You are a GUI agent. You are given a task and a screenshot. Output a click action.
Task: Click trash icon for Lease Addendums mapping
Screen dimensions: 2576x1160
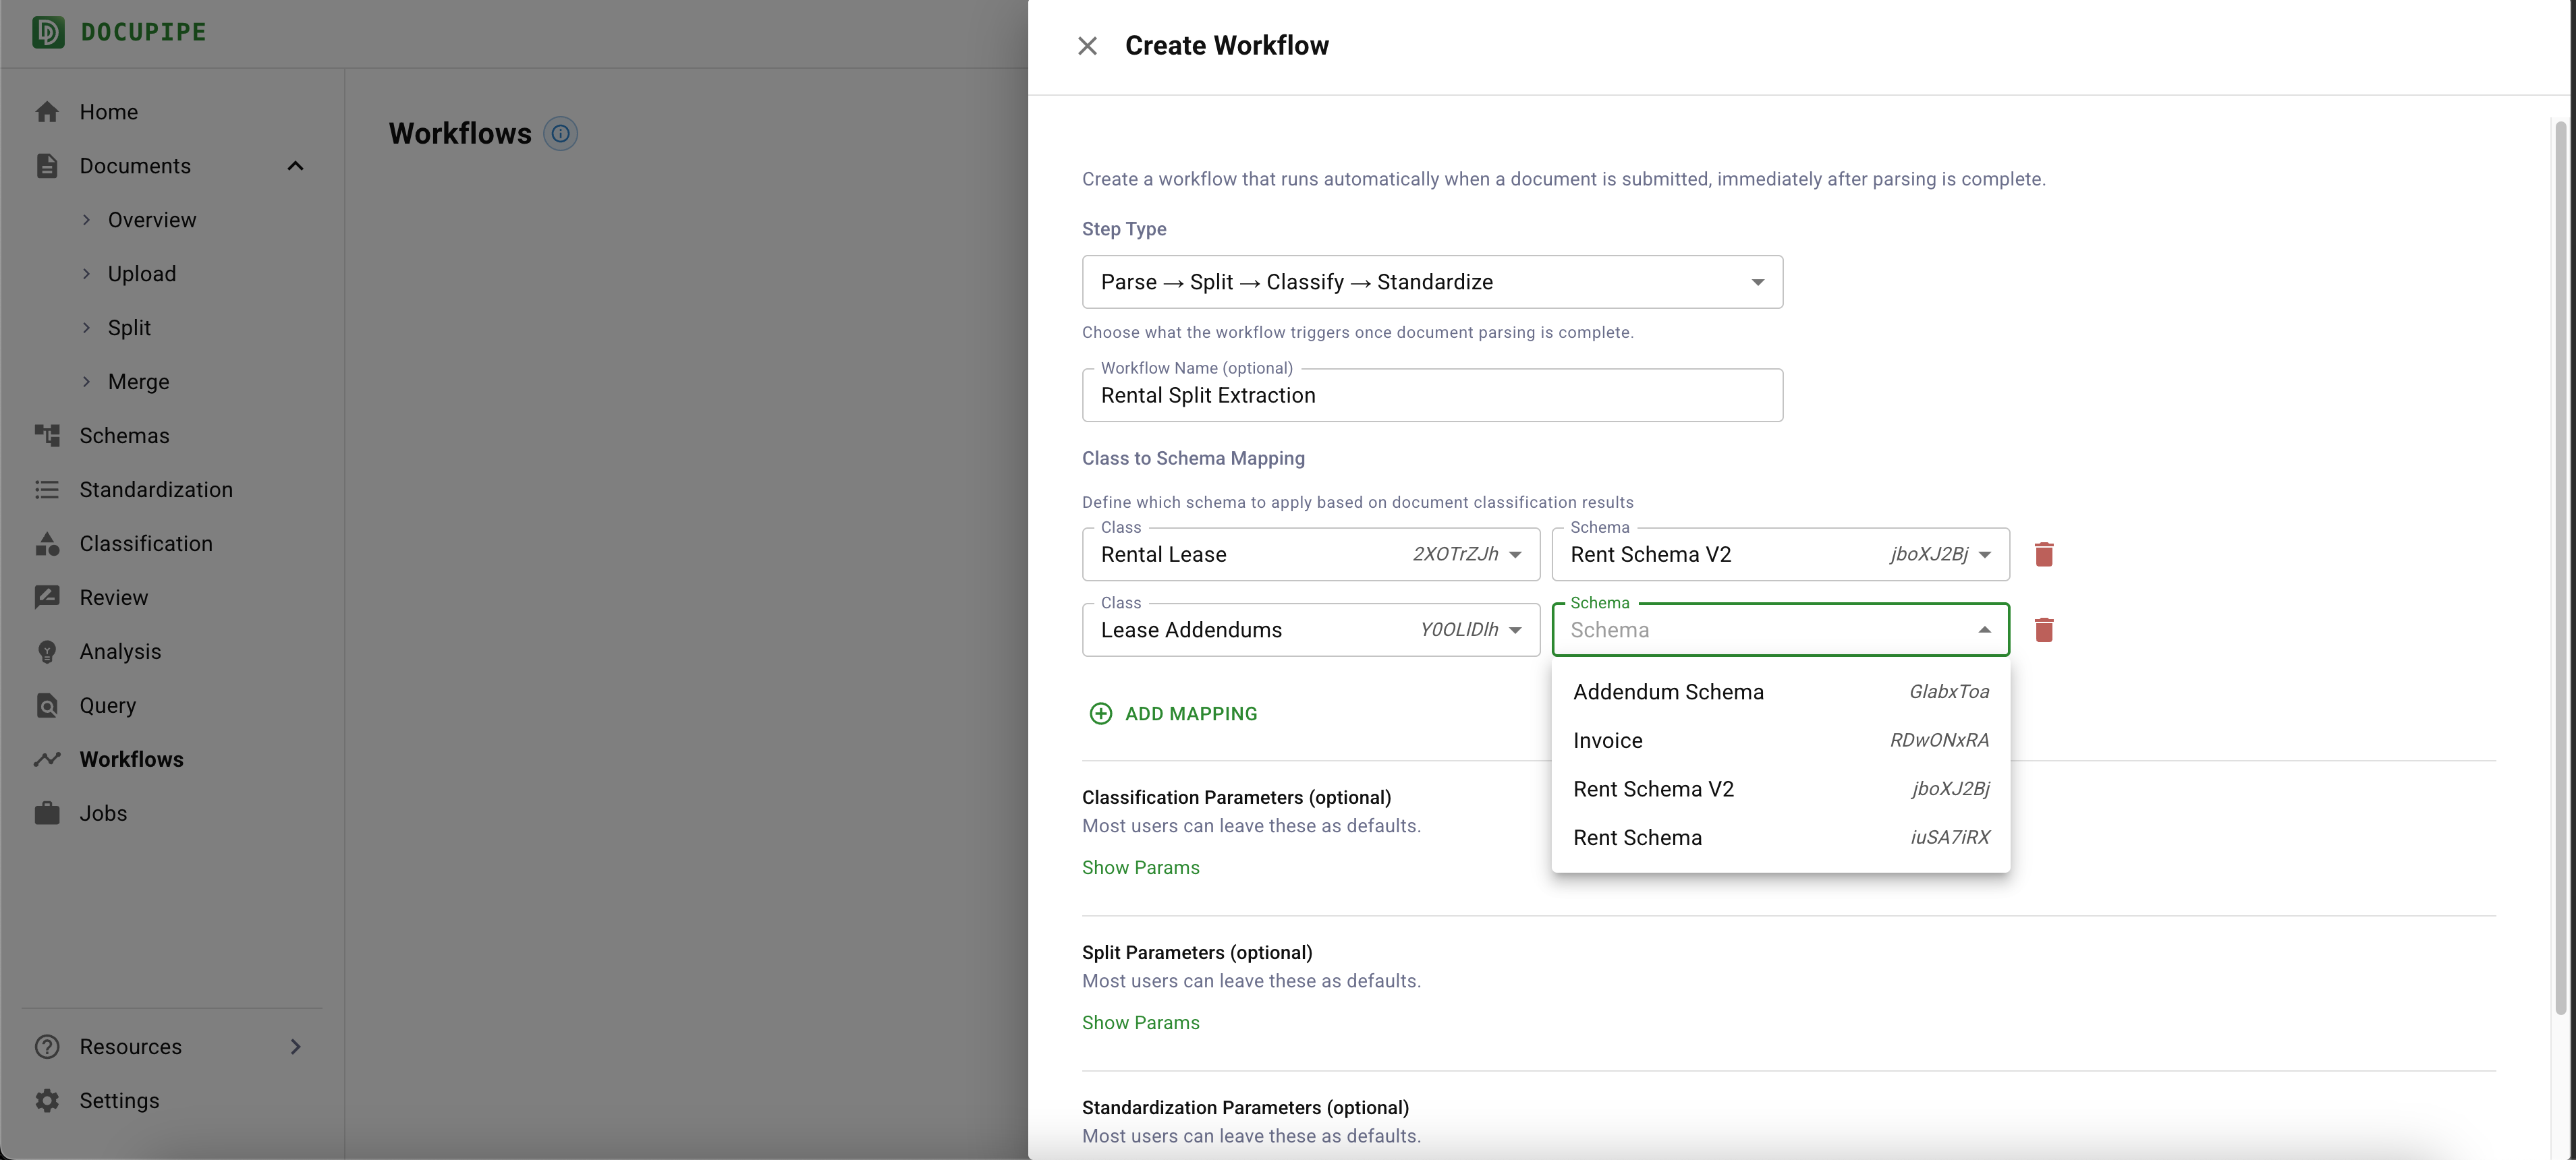[2043, 630]
